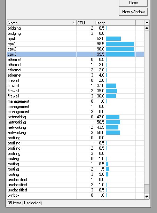This screenshot has height=213, width=157.
Task: Select the management row for CPU 1
Action: click(76, 106)
